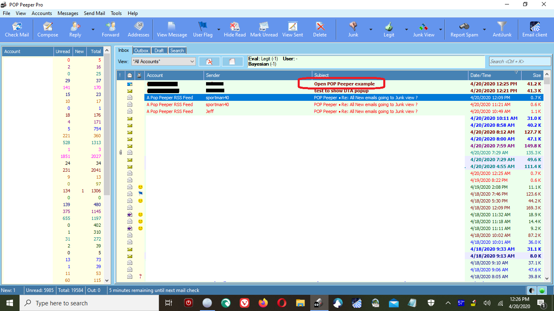Open the Reply dropdown arrow
554x311 pixels.
pyautogui.click(x=93, y=30)
